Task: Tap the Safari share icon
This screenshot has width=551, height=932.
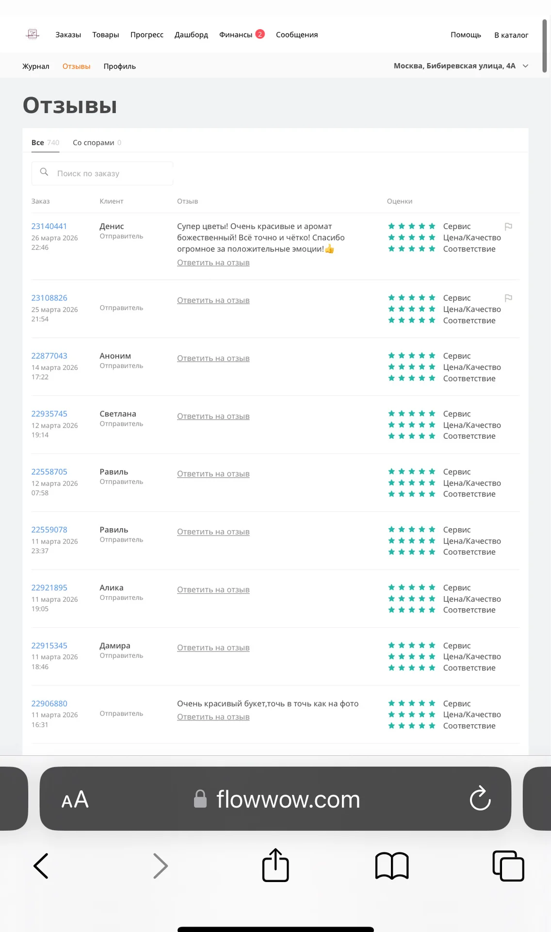Action: pyautogui.click(x=275, y=865)
